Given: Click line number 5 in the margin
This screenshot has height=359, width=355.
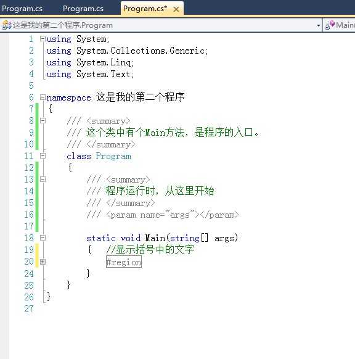Looking at the screenshot, I should click(x=31, y=86).
